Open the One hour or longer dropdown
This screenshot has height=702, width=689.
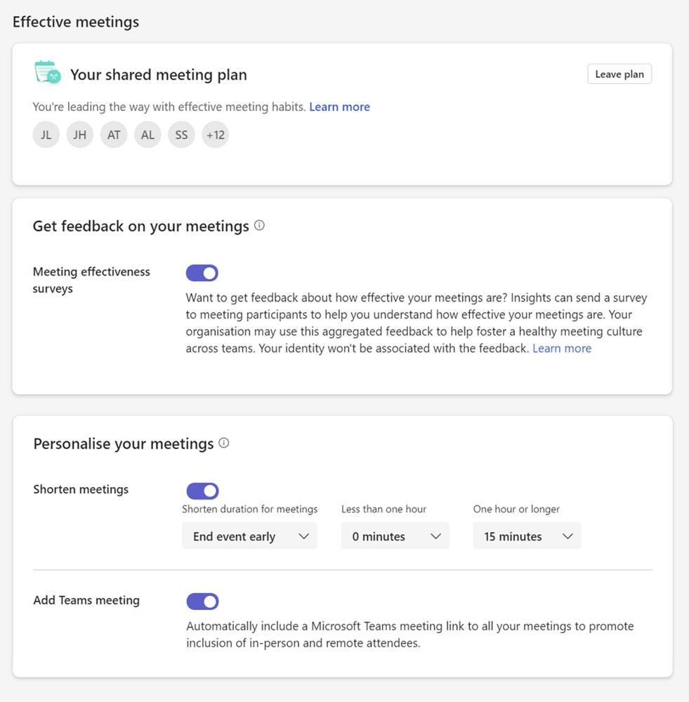tap(527, 536)
